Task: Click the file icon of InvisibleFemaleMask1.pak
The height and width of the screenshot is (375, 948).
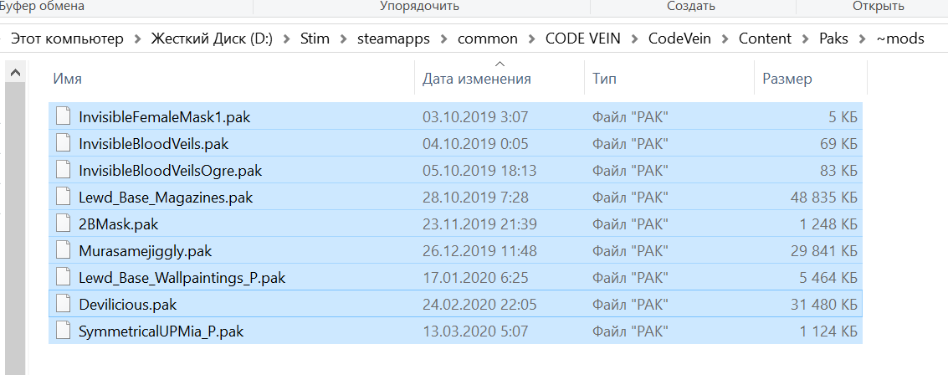Action: coord(64,117)
